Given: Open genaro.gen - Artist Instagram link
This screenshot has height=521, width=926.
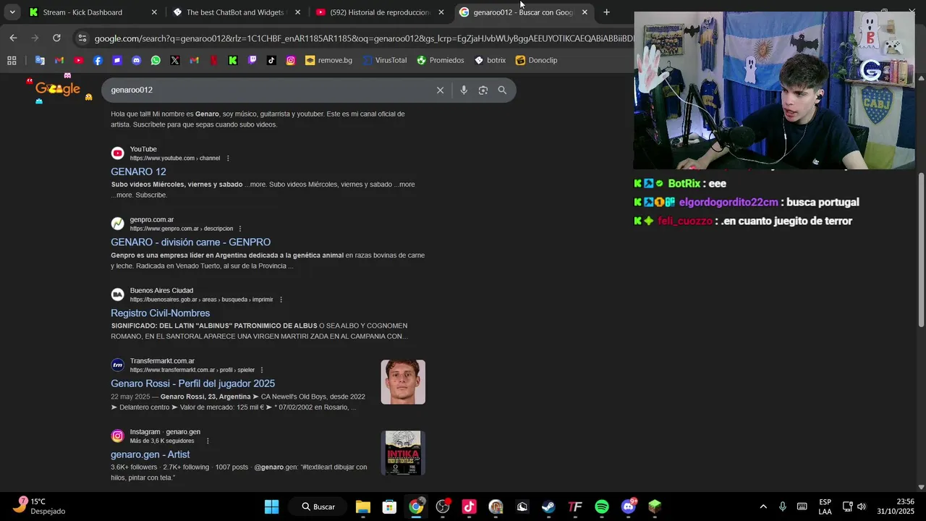Looking at the screenshot, I should (150, 454).
